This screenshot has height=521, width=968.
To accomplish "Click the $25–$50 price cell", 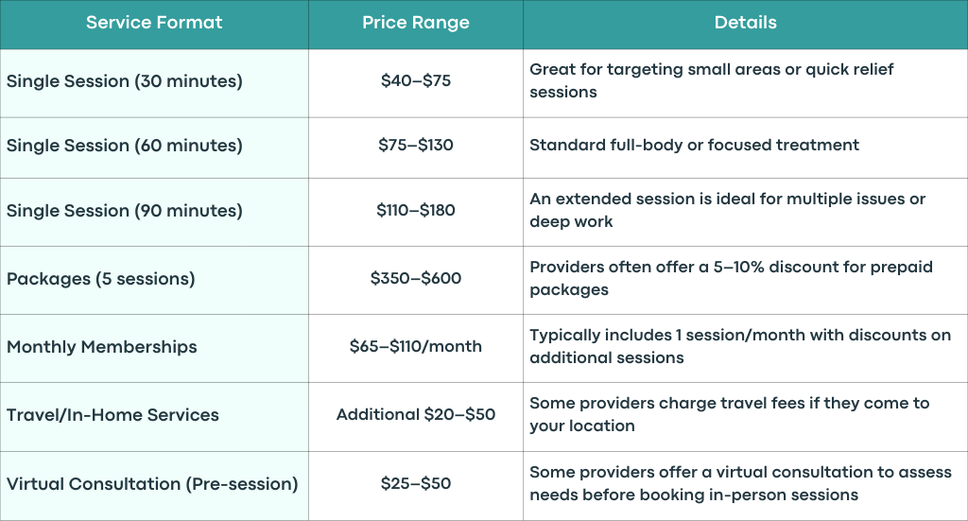I will [x=416, y=486].
